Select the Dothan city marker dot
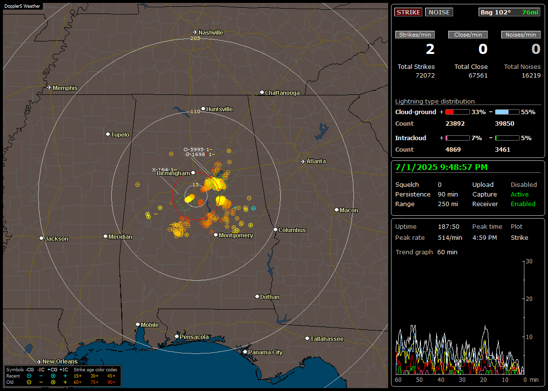 (257, 296)
